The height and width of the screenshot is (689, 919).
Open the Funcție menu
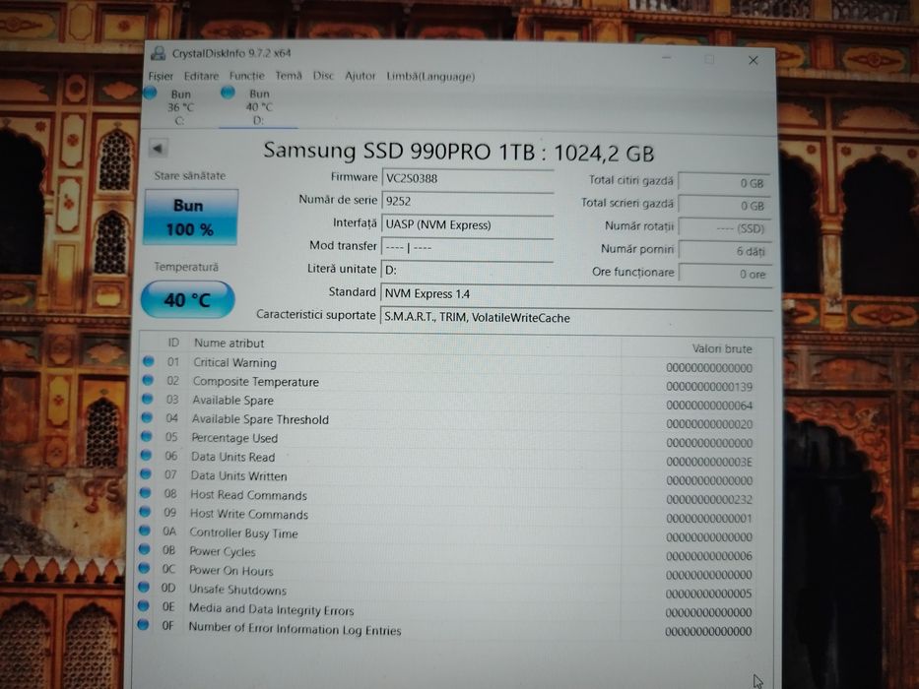pyautogui.click(x=247, y=76)
